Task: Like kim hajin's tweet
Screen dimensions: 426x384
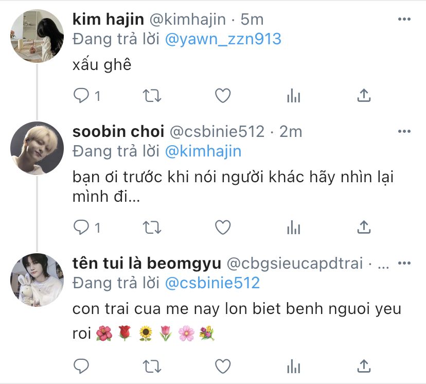Action: (223, 96)
